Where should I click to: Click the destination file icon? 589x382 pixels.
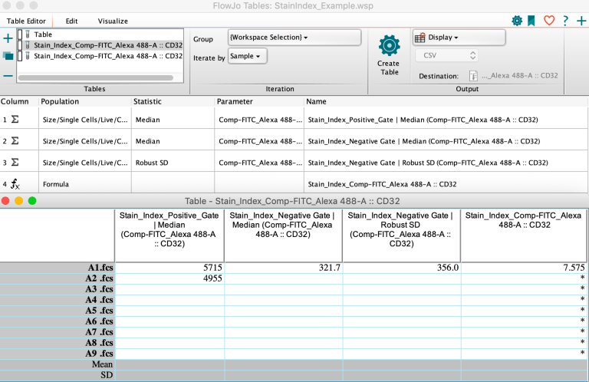473,75
